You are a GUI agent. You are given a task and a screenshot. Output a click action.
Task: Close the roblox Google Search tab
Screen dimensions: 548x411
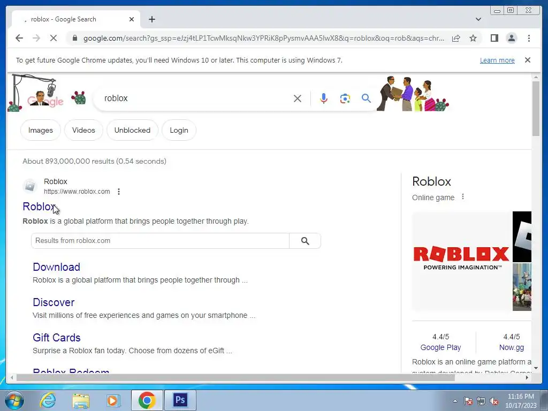tap(132, 19)
